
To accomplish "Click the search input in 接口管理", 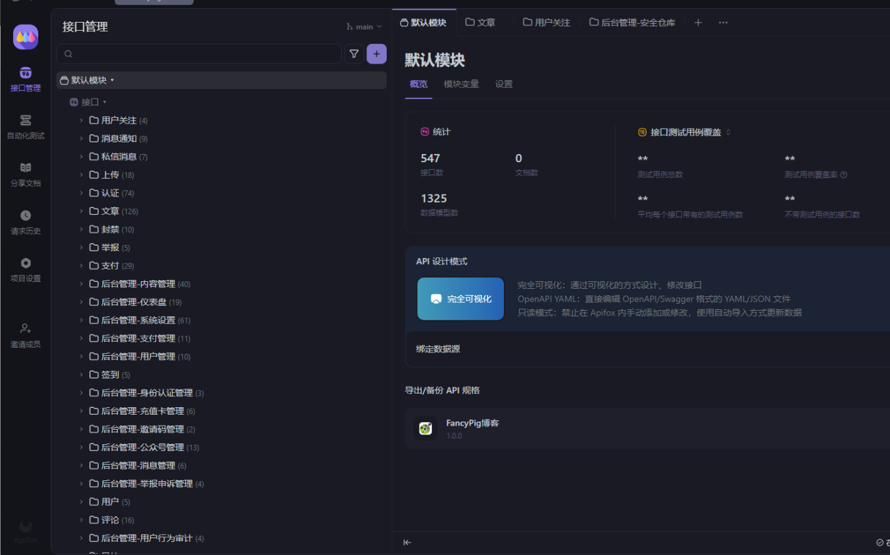I will coord(205,54).
